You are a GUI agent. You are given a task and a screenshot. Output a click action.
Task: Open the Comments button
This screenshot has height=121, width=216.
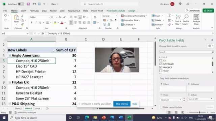(x=193, y=10)
